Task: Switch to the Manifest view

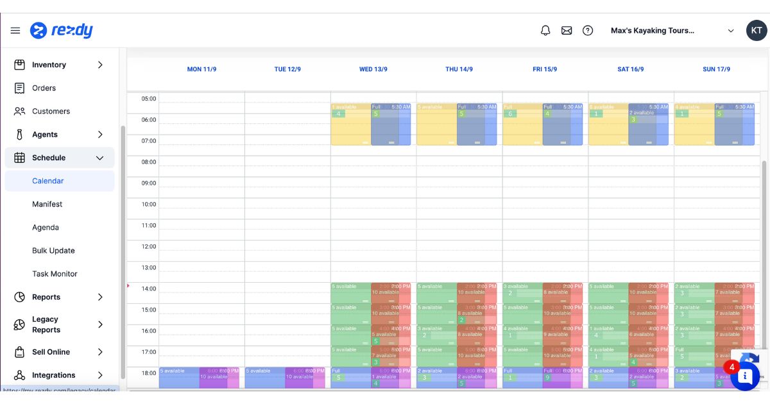Action: pos(47,204)
